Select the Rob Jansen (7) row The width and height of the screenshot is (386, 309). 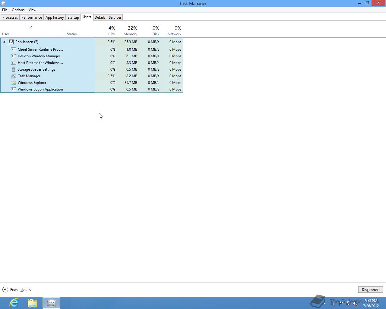[92, 42]
